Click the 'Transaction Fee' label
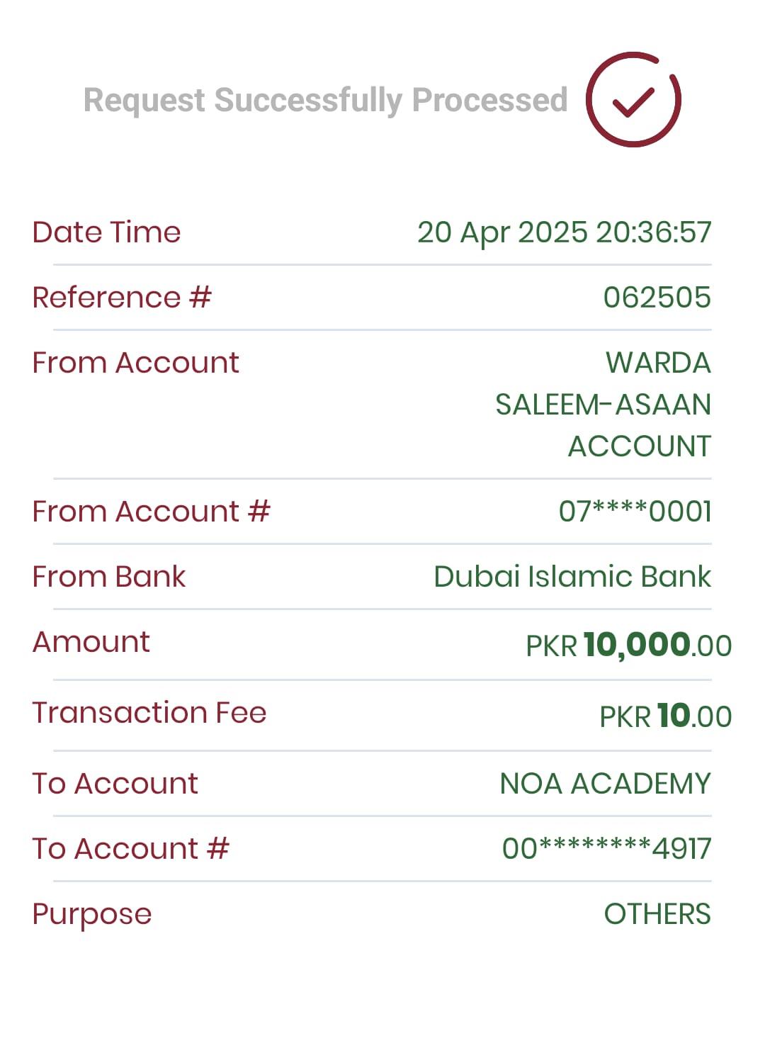 pyautogui.click(x=149, y=713)
